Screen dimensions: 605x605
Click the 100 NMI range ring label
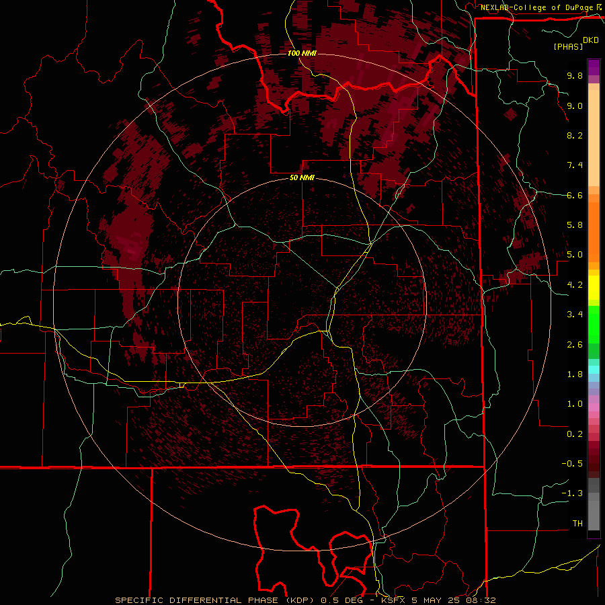302,53
